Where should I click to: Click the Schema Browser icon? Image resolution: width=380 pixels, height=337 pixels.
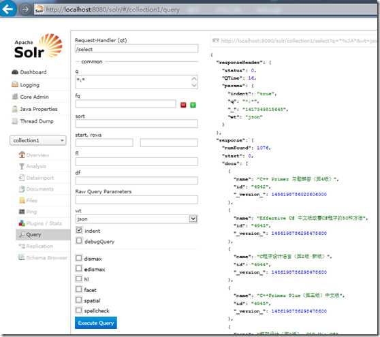point(22,257)
